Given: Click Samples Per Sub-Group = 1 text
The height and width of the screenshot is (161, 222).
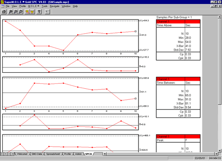Looking at the screenshot, I should click(174, 17).
